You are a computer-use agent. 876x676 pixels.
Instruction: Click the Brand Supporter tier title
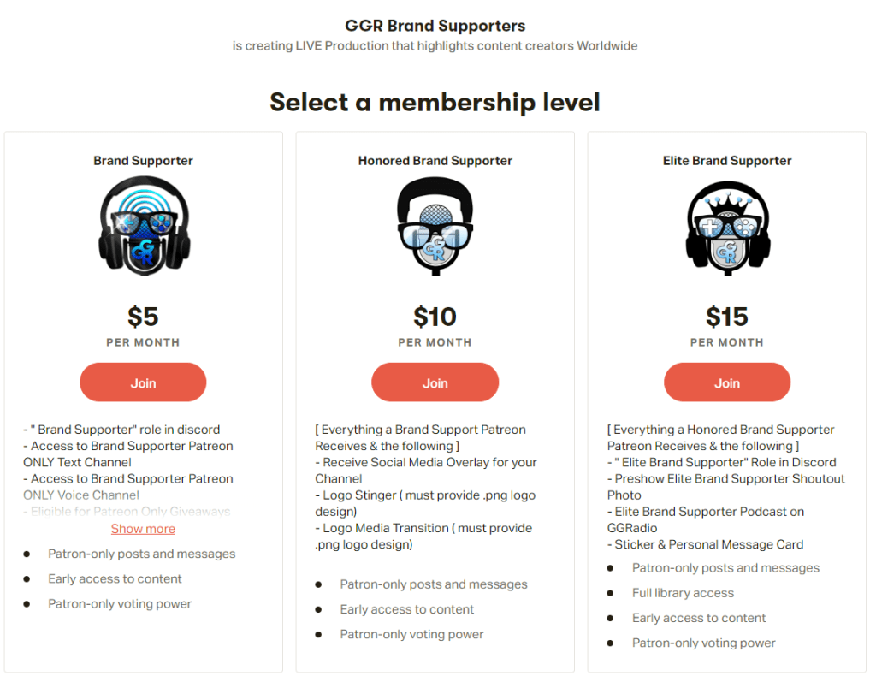tap(143, 161)
